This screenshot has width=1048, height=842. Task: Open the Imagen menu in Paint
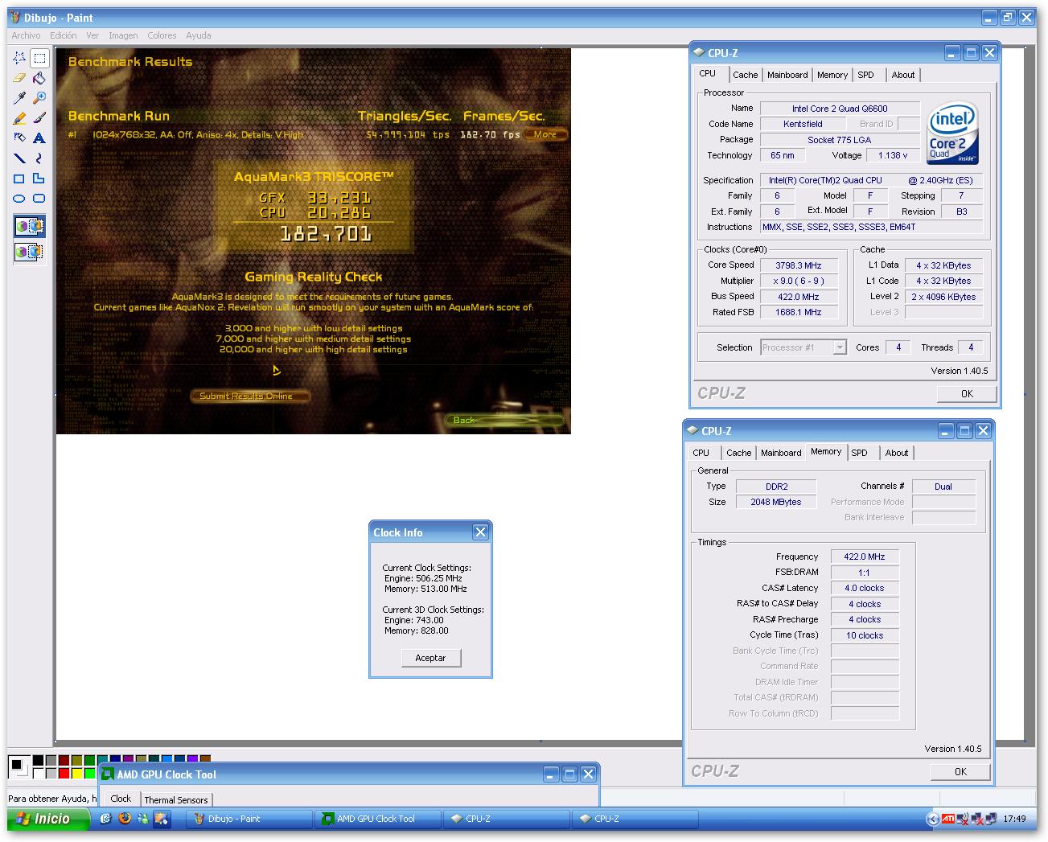123,35
